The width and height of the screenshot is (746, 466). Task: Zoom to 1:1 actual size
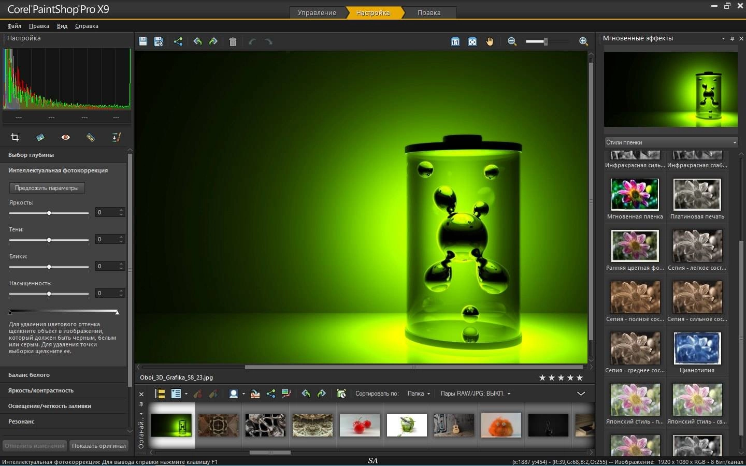[x=455, y=41]
